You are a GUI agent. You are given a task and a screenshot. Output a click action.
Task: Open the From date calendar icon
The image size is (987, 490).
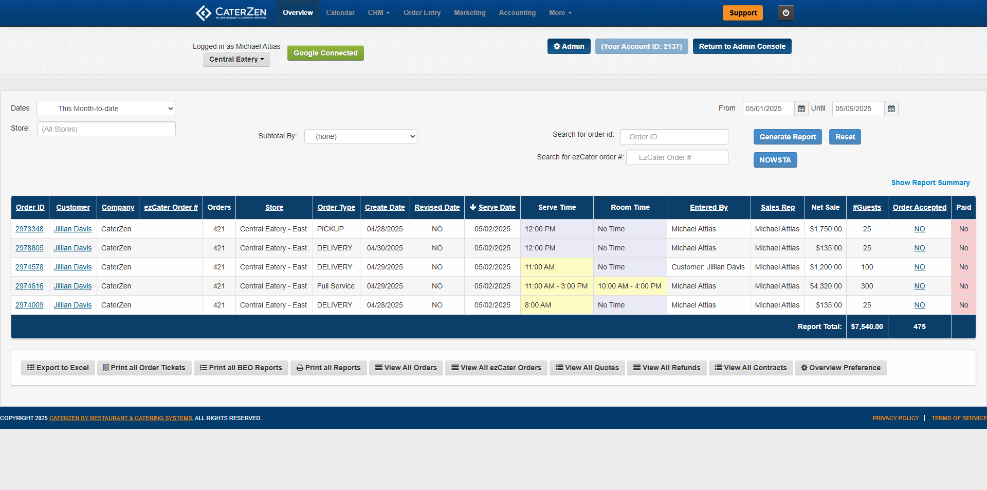801,108
